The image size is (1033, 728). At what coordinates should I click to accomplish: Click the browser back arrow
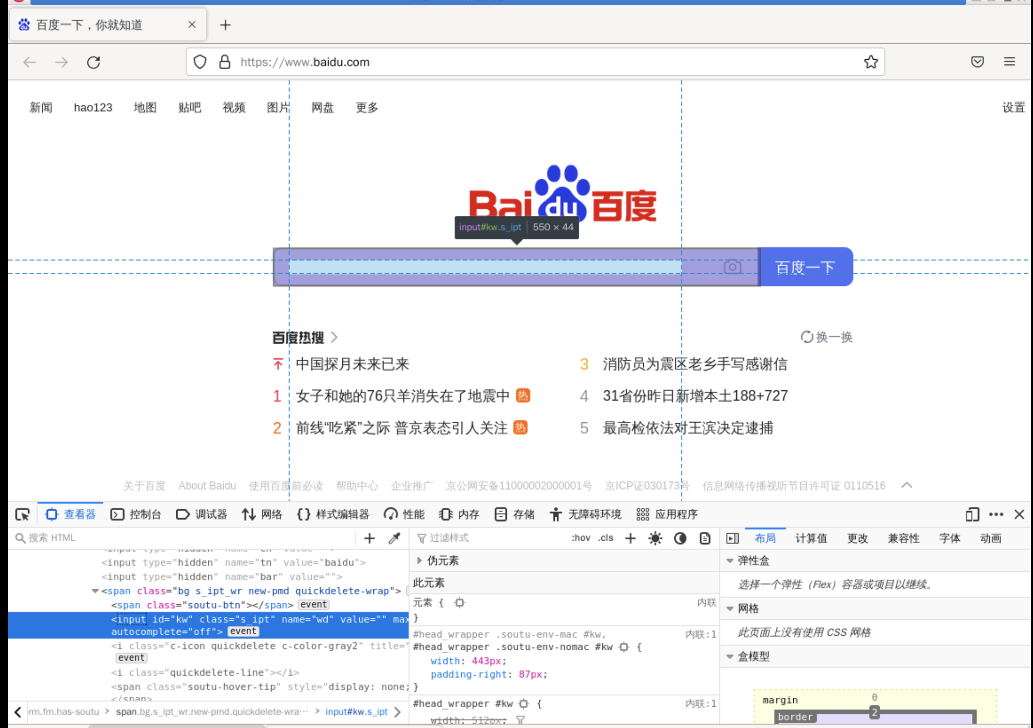coord(30,62)
